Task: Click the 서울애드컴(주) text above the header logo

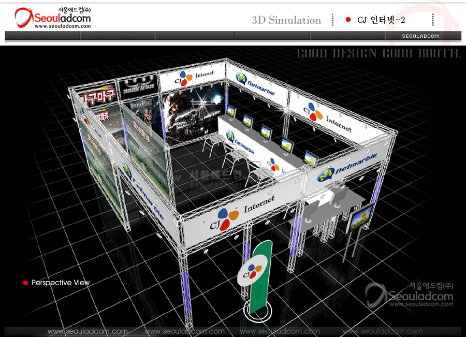Action: (x=75, y=10)
